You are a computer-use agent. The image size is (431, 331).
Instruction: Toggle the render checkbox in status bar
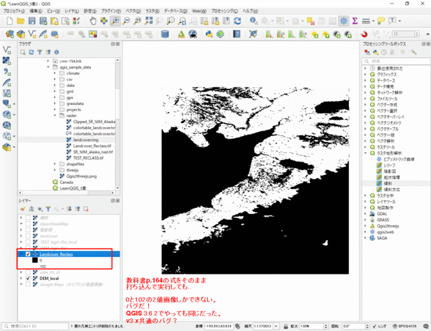pyautogui.click(x=374, y=326)
